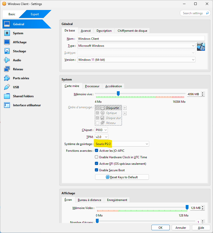Click the Windows 11 x64 OS icon
The width and height of the screenshot is (213, 233).
tap(201, 47)
